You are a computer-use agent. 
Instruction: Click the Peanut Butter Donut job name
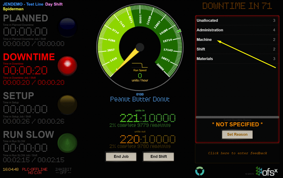pyautogui.click(x=140, y=99)
